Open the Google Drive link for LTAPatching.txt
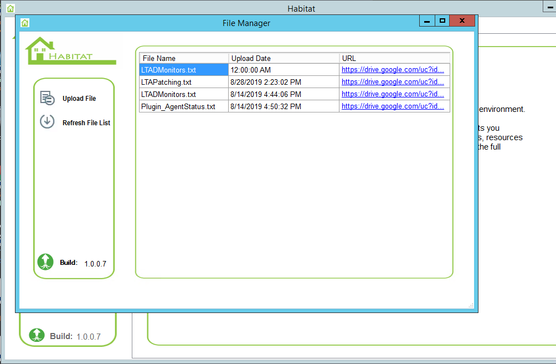 [x=393, y=82]
